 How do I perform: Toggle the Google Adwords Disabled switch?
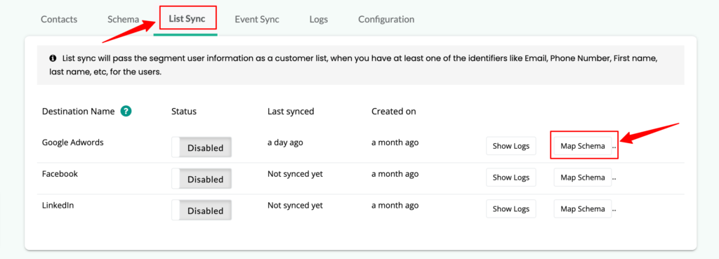(x=202, y=147)
